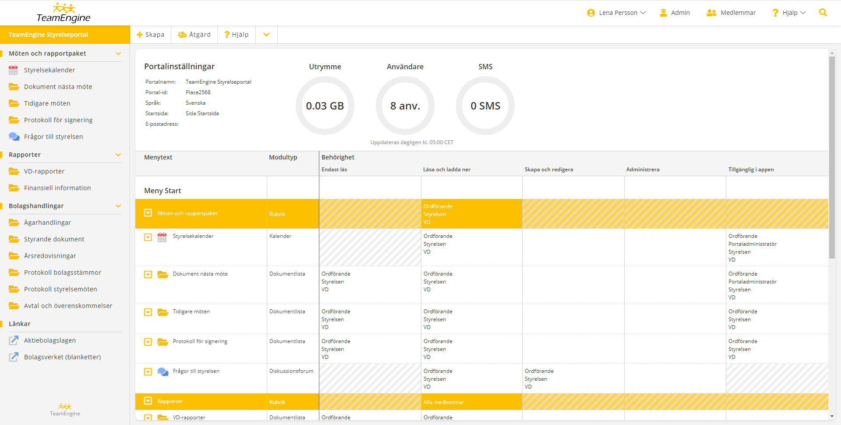Screen dimensions: 841x425
Task: Click folder icon beside Styrande dokument
Action: (14, 239)
